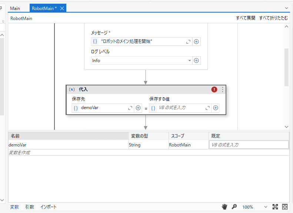Click braces icon in 保存する値 field
Image resolution: width=293 pixels, height=213 pixels.
153,108
